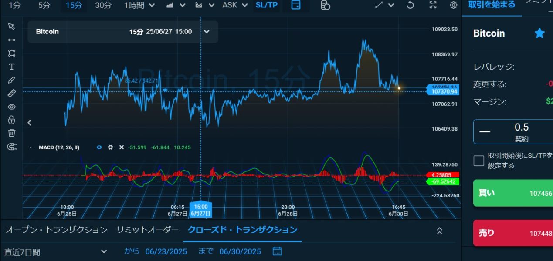Toggle MACD indicator visibility eye
553x261 pixels.
99,147
